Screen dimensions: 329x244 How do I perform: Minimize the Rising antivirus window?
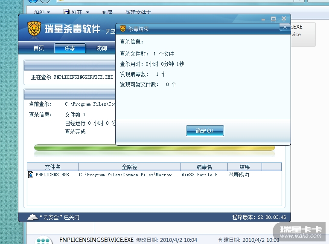coord(263,20)
